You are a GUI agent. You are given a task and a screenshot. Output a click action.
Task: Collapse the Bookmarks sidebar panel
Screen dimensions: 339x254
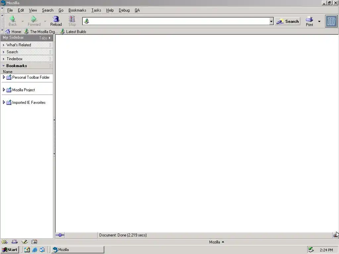click(27, 66)
